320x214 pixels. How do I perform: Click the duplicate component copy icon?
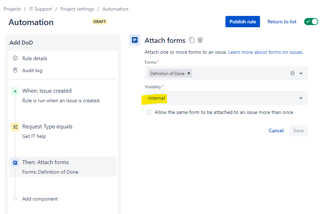click(x=192, y=40)
